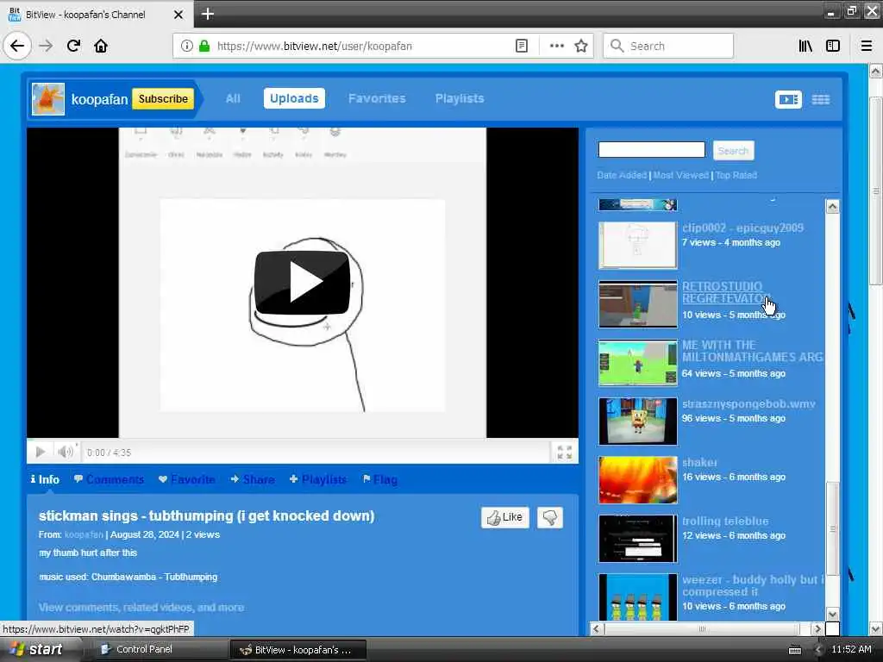Open the Playlists tab below the video
The width and height of the screenshot is (883, 662).
pyautogui.click(x=317, y=479)
